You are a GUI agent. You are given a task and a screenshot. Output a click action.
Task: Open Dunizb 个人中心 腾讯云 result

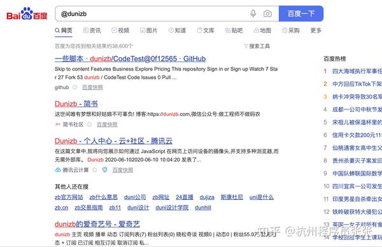click(113, 141)
